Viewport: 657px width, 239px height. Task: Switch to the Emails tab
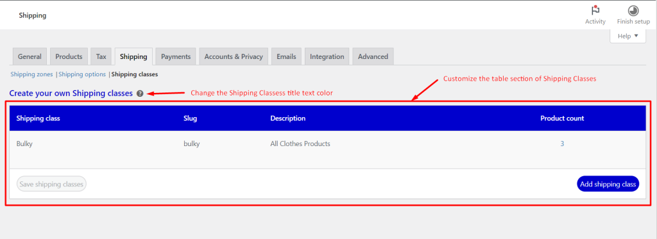tap(286, 56)
